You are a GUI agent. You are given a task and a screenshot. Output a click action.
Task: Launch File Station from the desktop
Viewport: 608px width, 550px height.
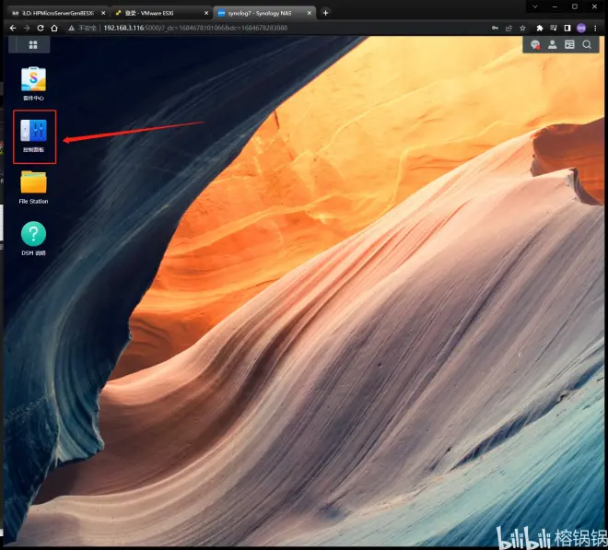coord(33,187)
